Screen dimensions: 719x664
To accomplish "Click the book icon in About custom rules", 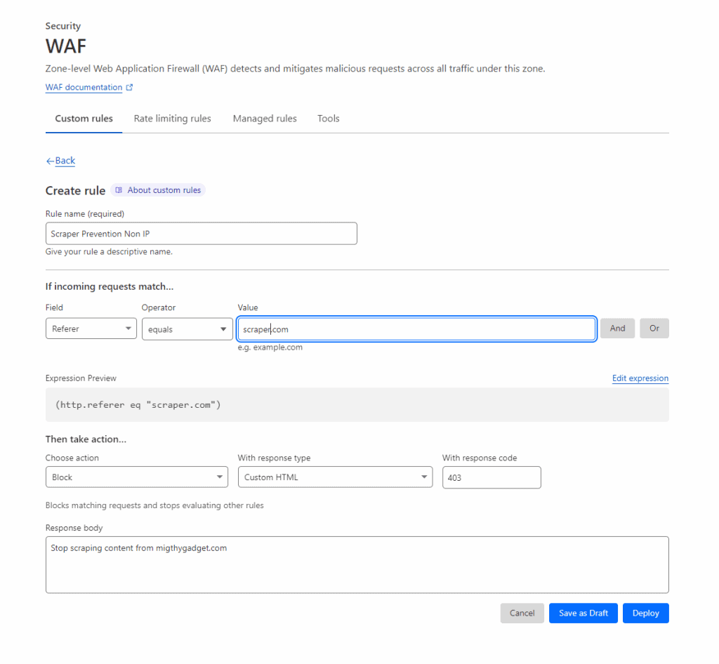I will 119,190.
